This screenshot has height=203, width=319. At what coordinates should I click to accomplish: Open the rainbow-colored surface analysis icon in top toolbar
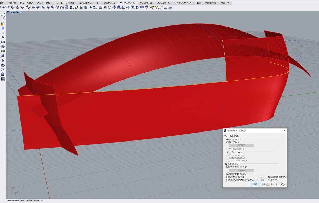(152, 7)
